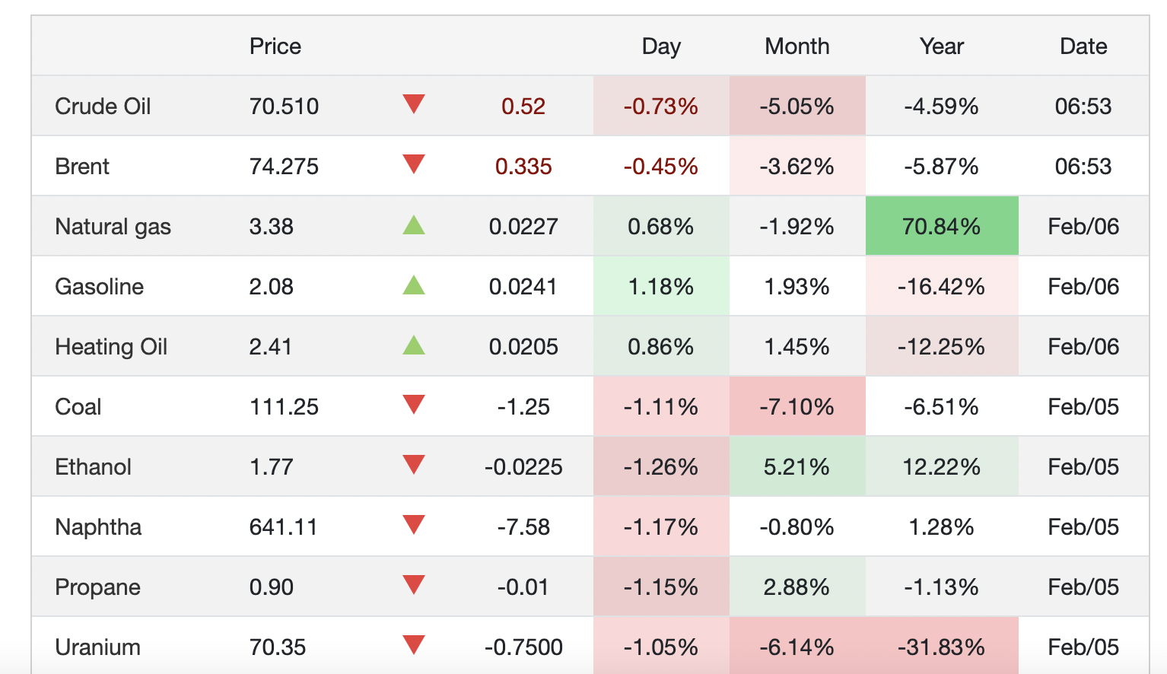The width and height of the screenshot is (1167, 674).
Task: Click Naphtha yearly change 1.28%
Action: pos(942,526)
